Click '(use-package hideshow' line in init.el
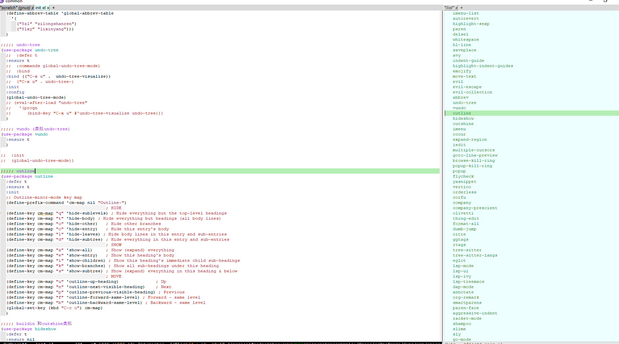Viewport: 619px width, 344px height. click(x=29, y=329)
